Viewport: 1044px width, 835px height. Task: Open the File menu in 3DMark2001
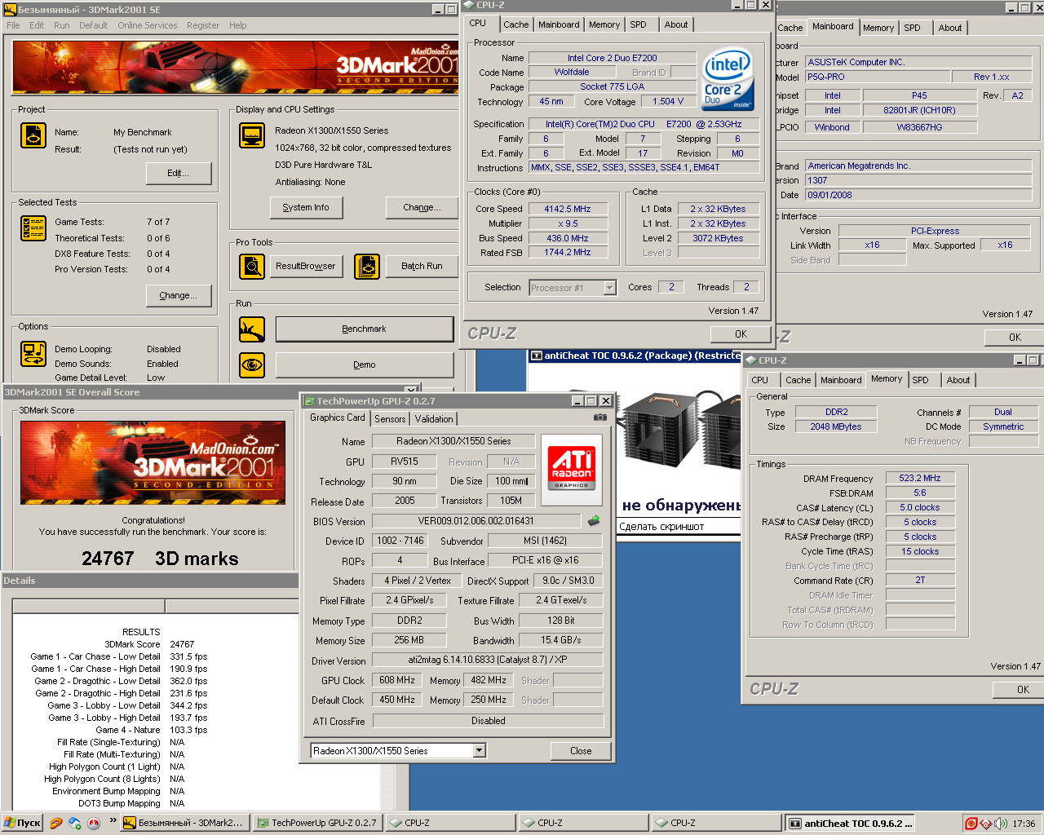click(x=13, y=25)
